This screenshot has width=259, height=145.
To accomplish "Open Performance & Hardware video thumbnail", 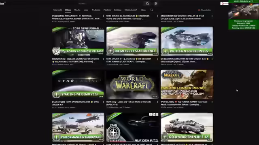I will click(x=78, y=127).
